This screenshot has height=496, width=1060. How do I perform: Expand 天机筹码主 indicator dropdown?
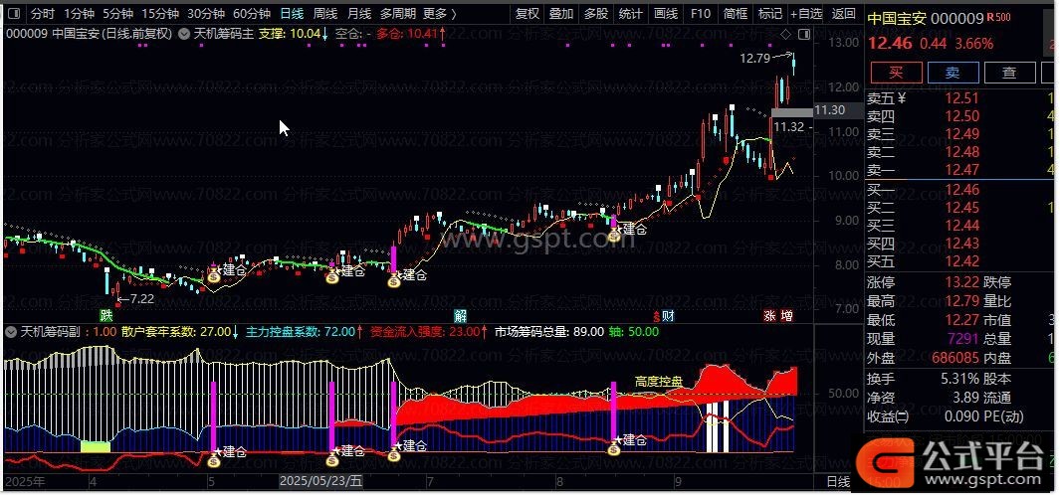[185, 33]
